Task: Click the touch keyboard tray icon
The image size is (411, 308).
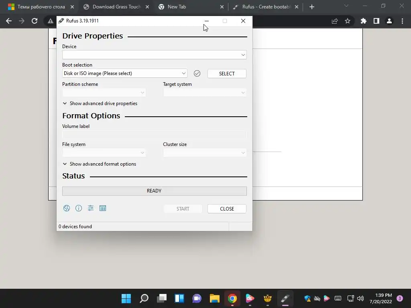Action: point(338,298)
